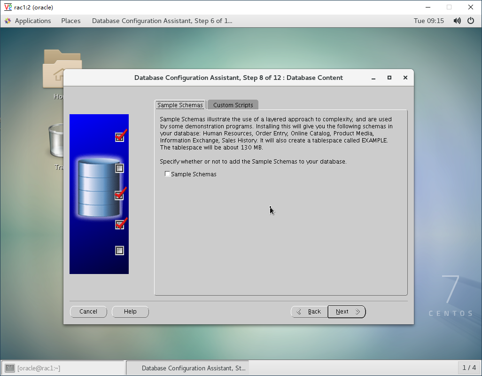
Task: Open the Places menu
Action: coord(70,21)
